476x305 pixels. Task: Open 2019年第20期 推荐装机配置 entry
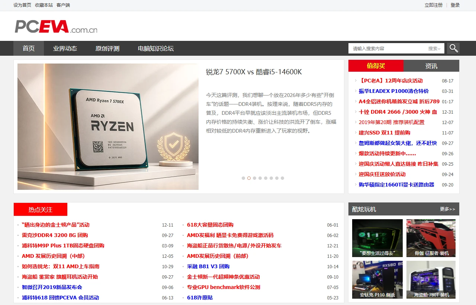click(392, 122)
